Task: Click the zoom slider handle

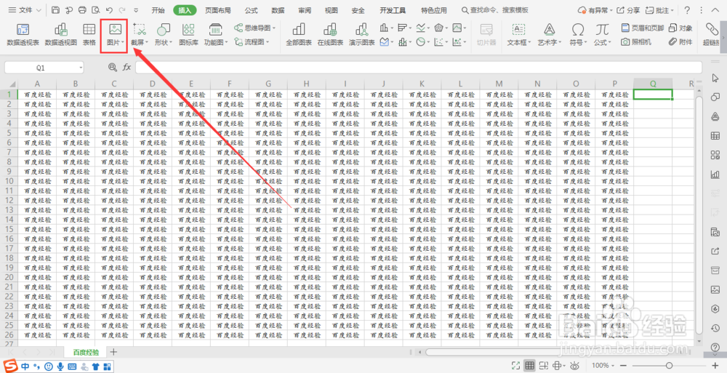Action: [x=669, y=366]
